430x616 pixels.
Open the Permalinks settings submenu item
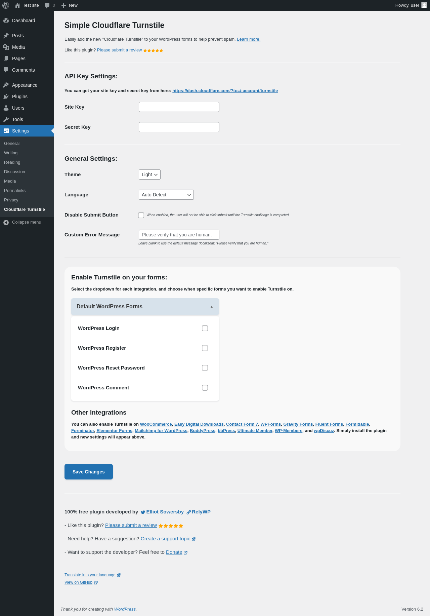point(15,191)
